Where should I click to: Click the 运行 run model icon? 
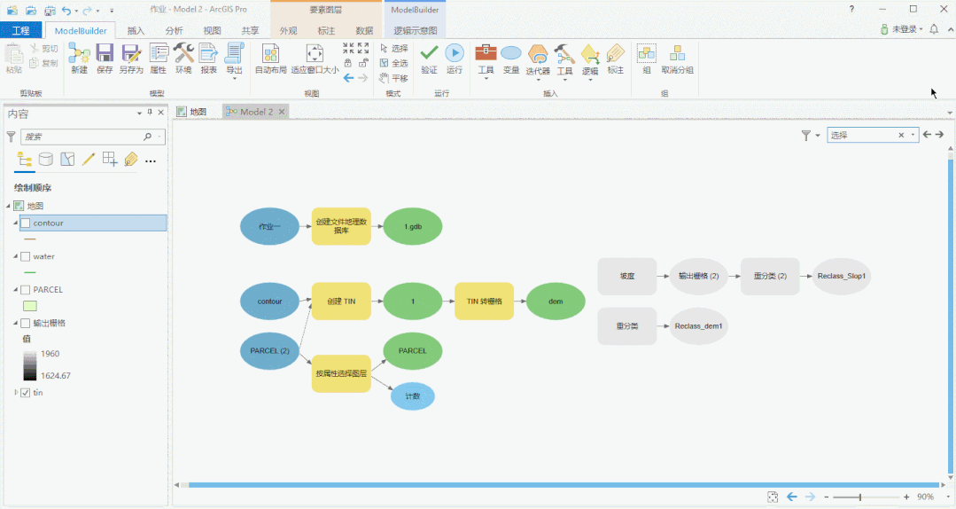pyautogui.click(x=455, y=53)
